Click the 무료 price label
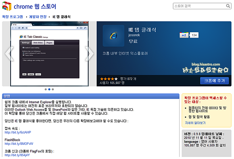The height and width of the screenshot is (159, 234). 133,41
